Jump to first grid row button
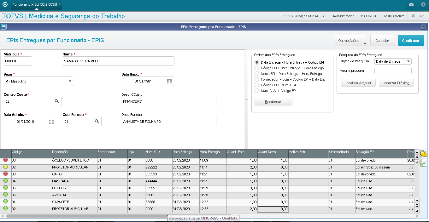429x222 pixels. (x=417, y=152)
